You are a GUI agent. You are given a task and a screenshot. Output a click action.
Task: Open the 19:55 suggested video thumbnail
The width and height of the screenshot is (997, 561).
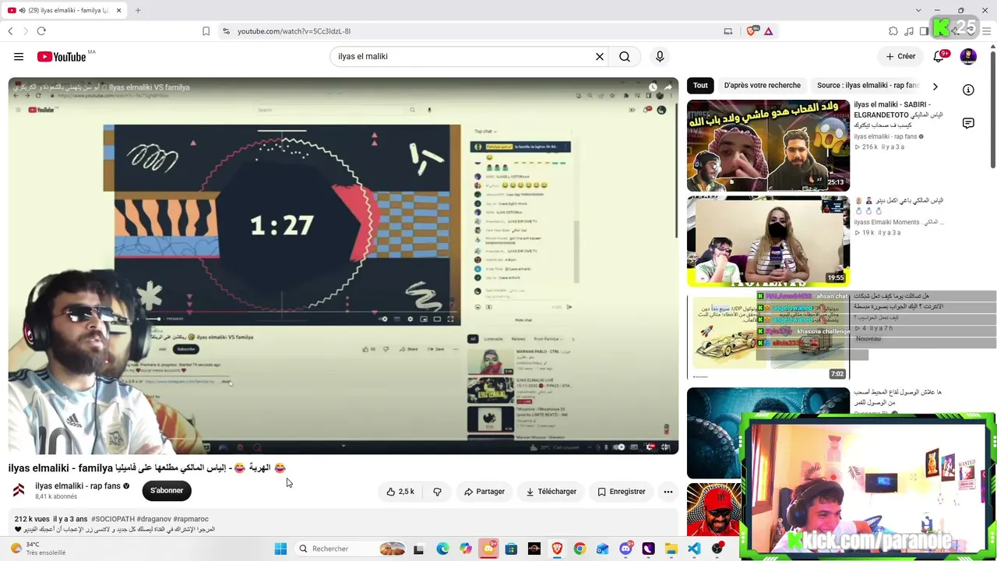768,242
